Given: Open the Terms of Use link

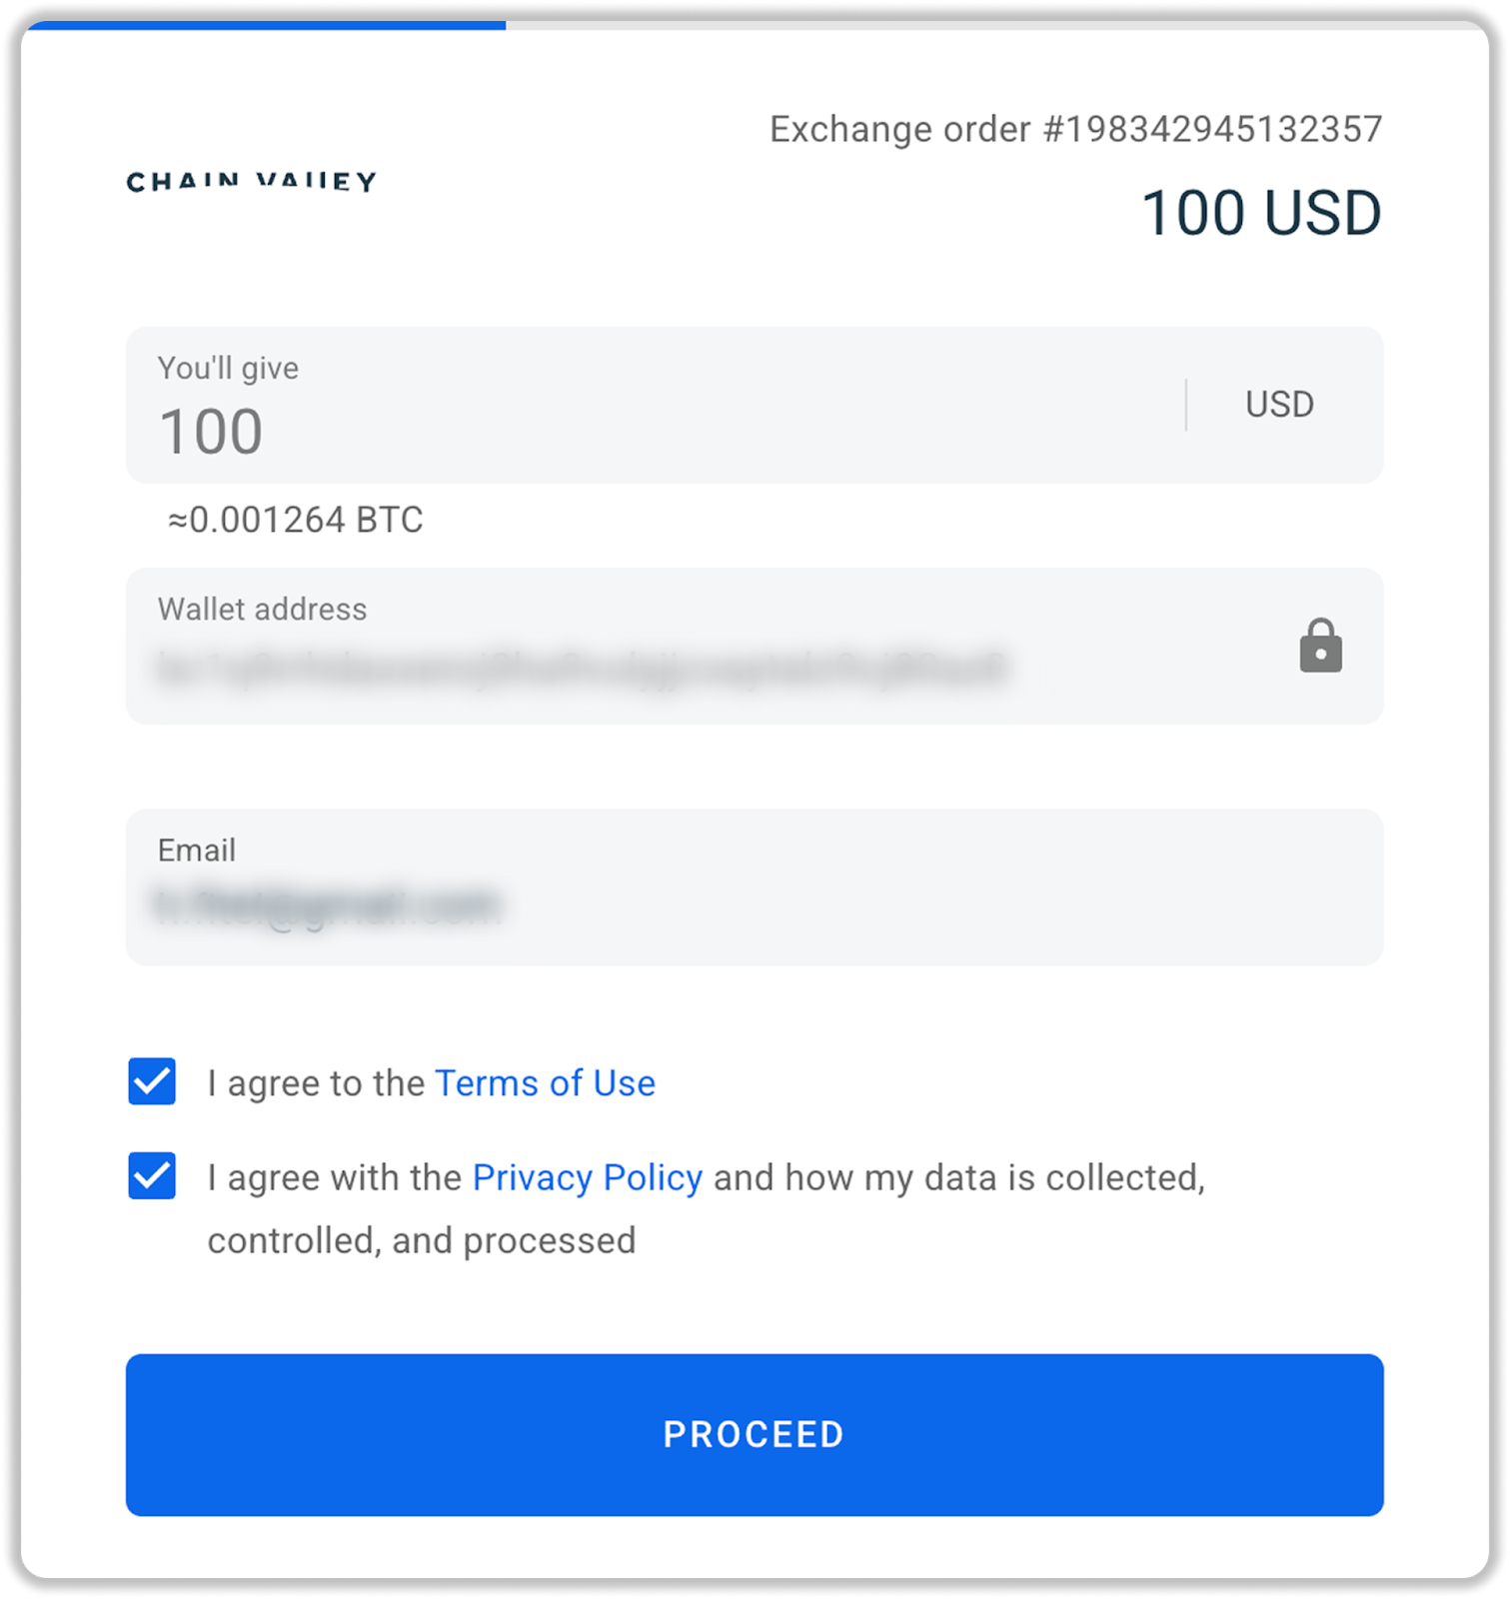Looking at the screenshot, I should click(x=545, y=1083).
